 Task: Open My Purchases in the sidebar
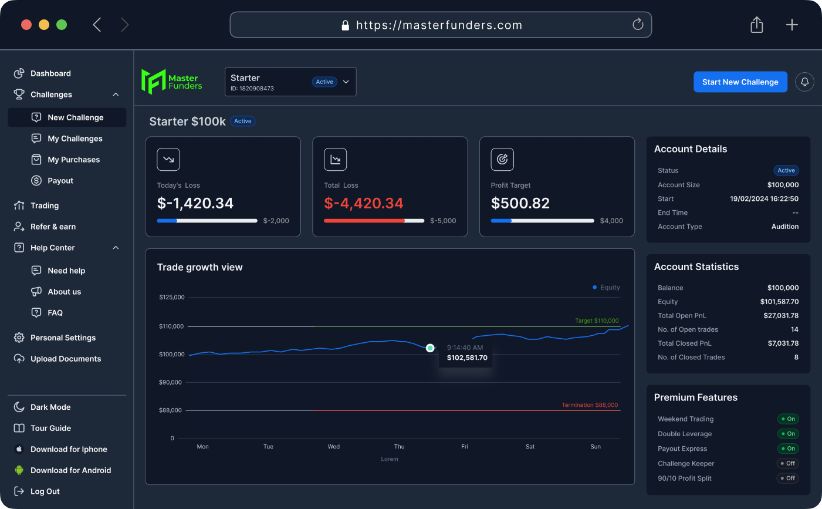coord(73,160)
